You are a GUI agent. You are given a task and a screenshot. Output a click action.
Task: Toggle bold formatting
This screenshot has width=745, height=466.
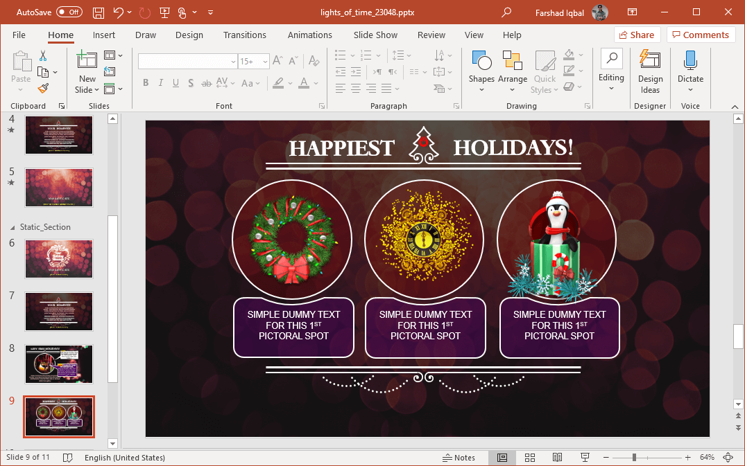click(146, 83)
